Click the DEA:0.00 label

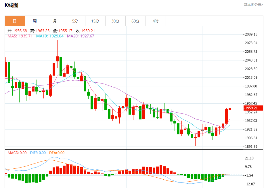[57, 153]
